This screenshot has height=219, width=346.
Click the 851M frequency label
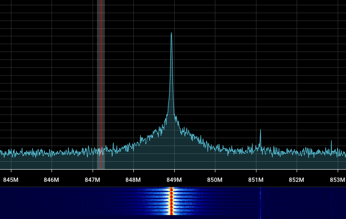(x=256, y=180)
